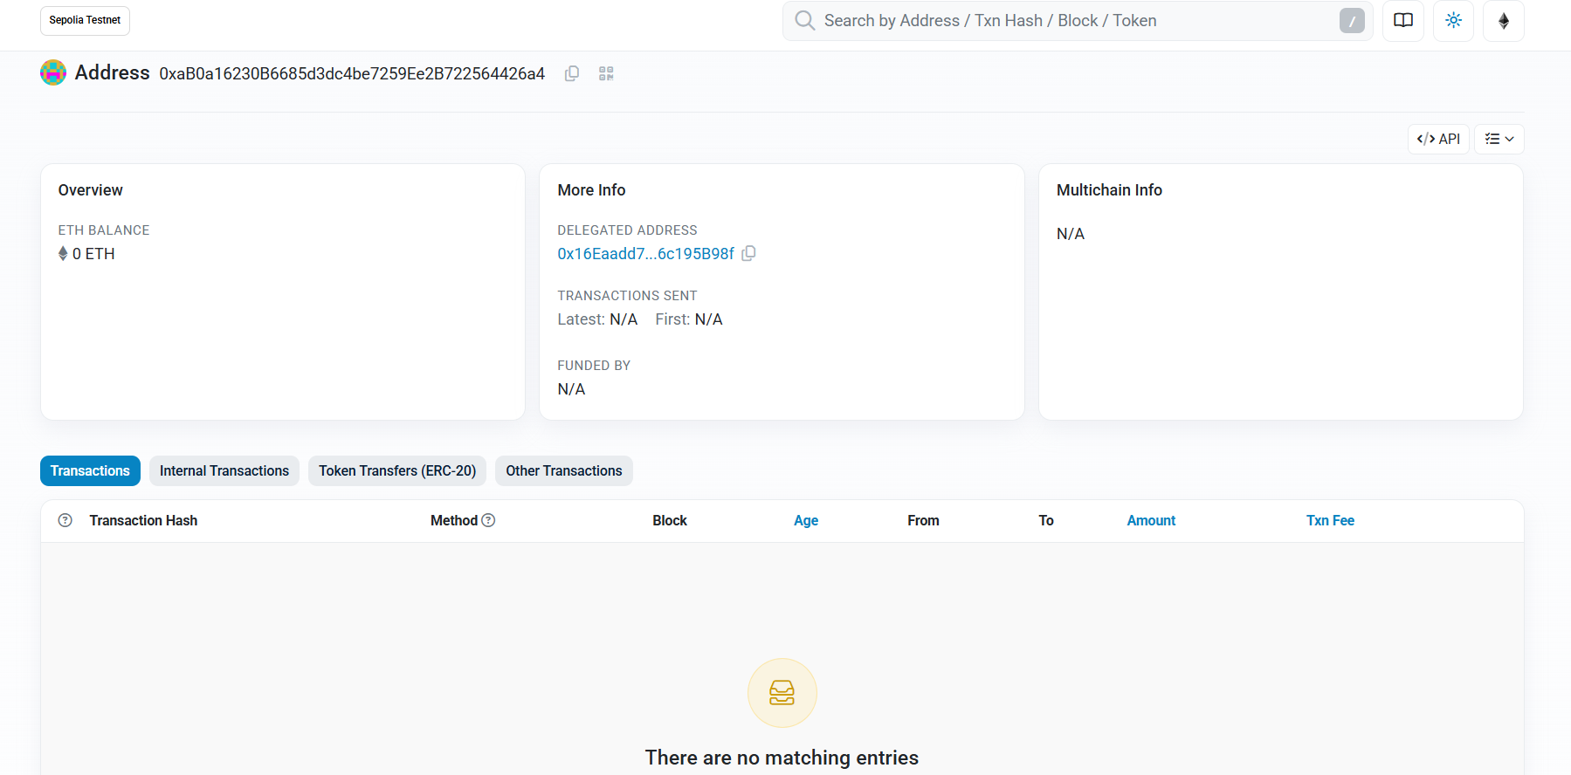Copy the delegated address

(748, 254)
